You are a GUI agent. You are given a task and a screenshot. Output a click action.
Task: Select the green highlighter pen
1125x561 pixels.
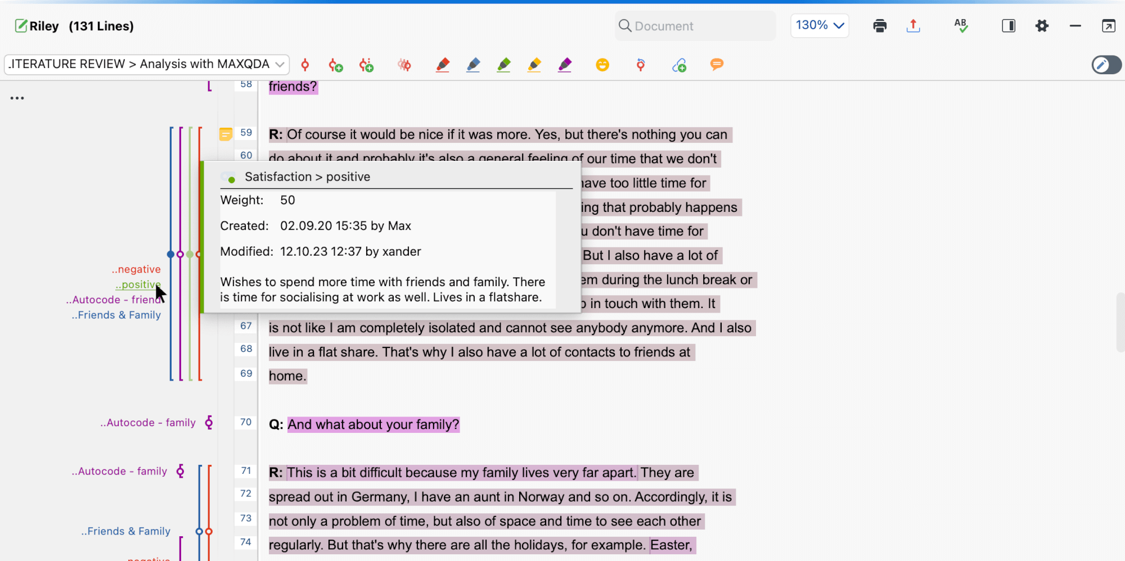(x=504, y=65)
